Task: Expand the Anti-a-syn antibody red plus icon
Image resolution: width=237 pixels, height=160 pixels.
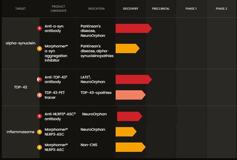Action: (x=39, y=28)
